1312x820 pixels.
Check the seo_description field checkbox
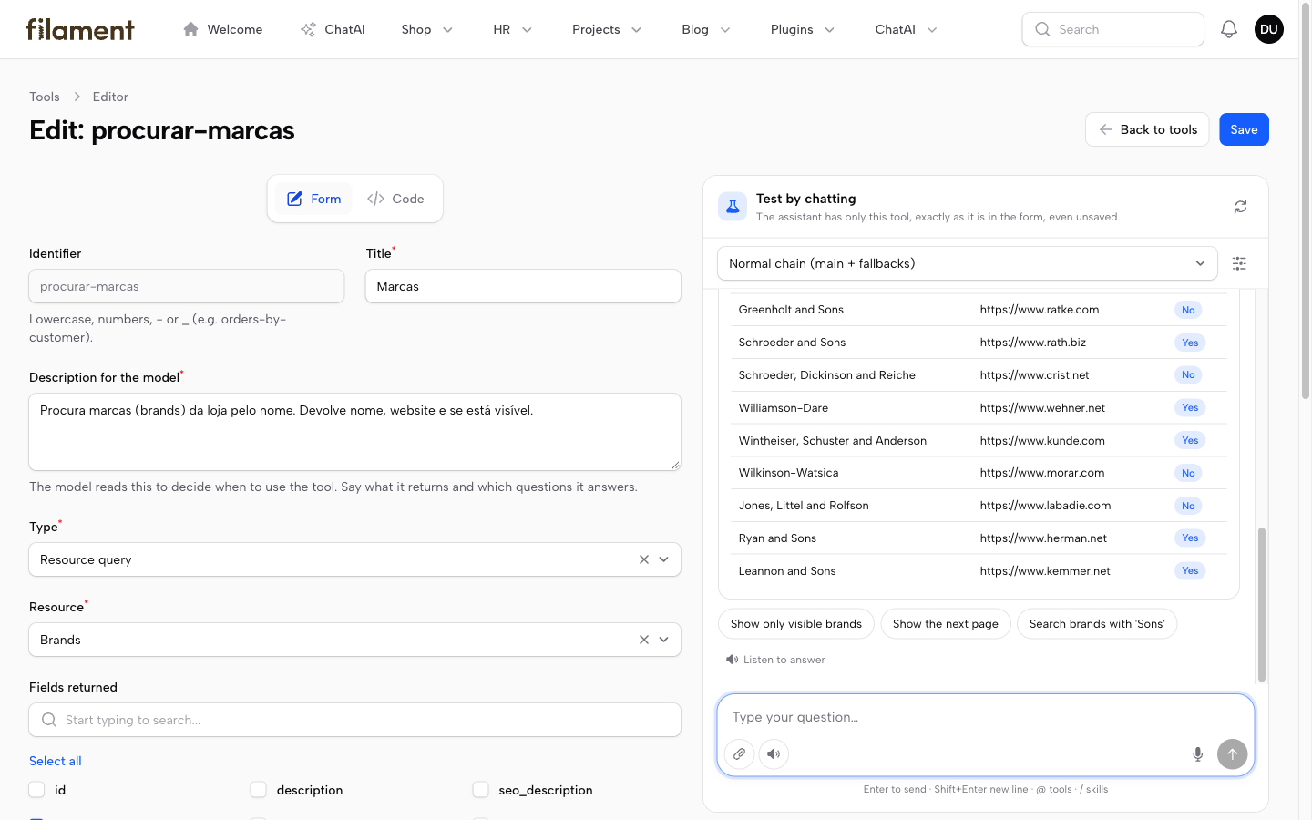(x=481, y=790)
